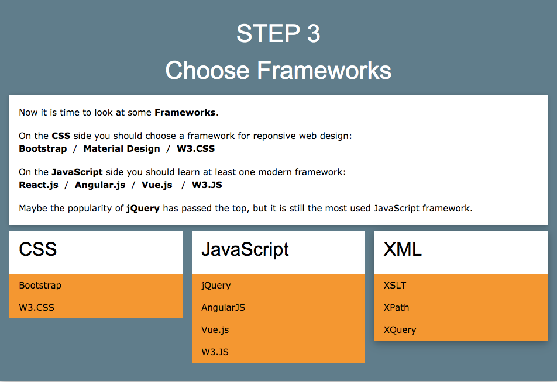Click AngularJS in the JavaScript list
The height and width of the screenshot is (382, 557).
(222, 307)
